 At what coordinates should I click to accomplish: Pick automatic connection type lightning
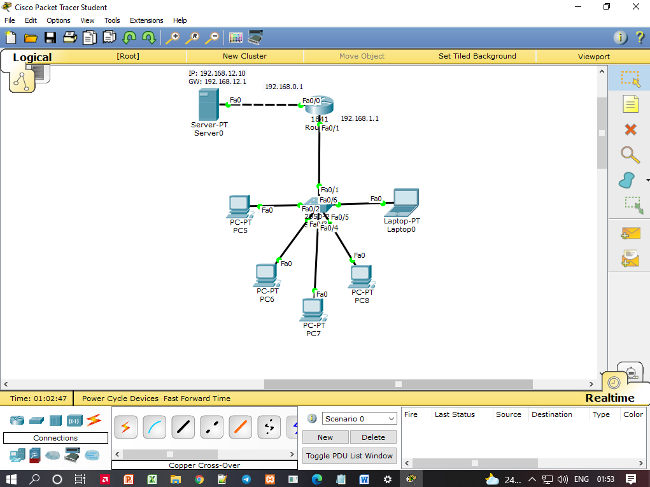[x=125, y=427]
